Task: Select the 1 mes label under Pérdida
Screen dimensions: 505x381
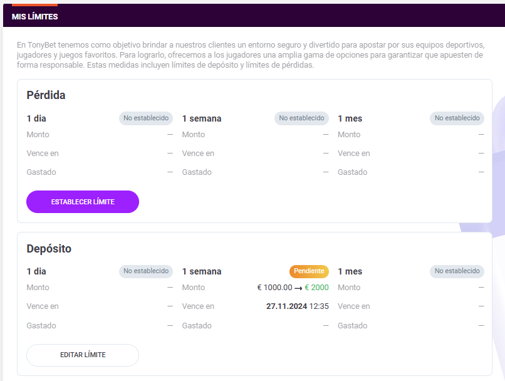Action: (350, 118)
